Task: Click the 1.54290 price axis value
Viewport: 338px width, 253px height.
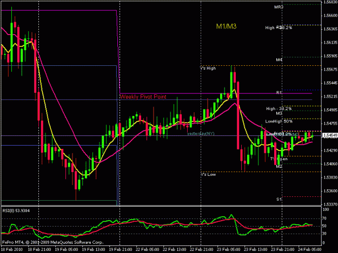Action: tap(330, 151)
